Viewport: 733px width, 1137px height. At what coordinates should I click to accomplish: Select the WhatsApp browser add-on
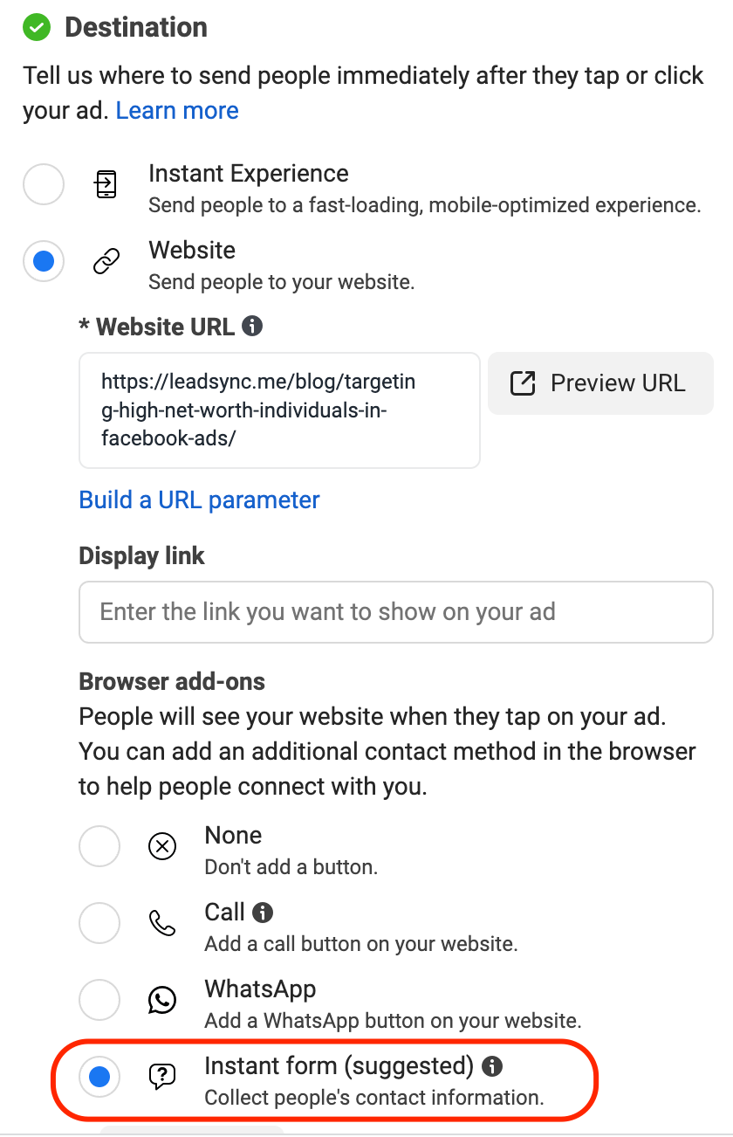tap(99, 1000)
